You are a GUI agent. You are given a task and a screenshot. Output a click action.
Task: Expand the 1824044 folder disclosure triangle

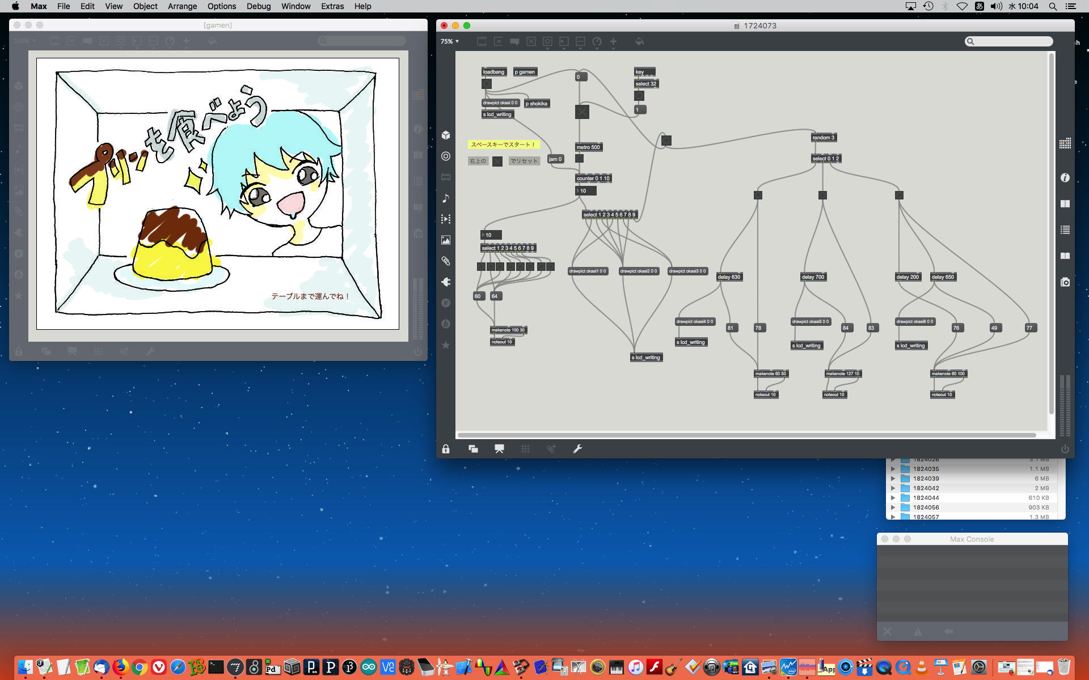click(893, 498)
